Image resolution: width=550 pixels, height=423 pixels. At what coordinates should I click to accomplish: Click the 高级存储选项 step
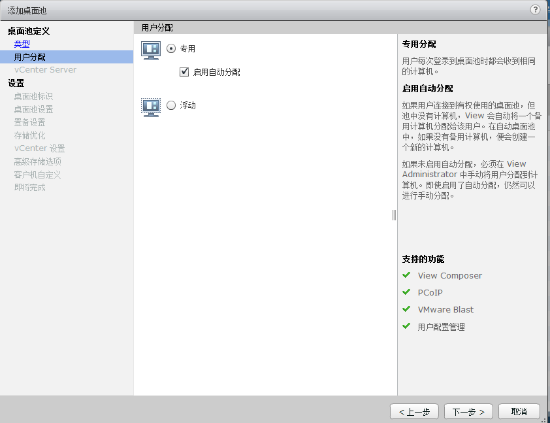[x=37, y=161]
